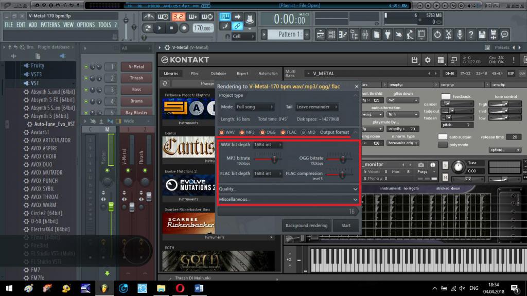Click the microphone recording icon
Image resolution: width=527 pixels, height=296 pixels.
(x=460, y=34)
